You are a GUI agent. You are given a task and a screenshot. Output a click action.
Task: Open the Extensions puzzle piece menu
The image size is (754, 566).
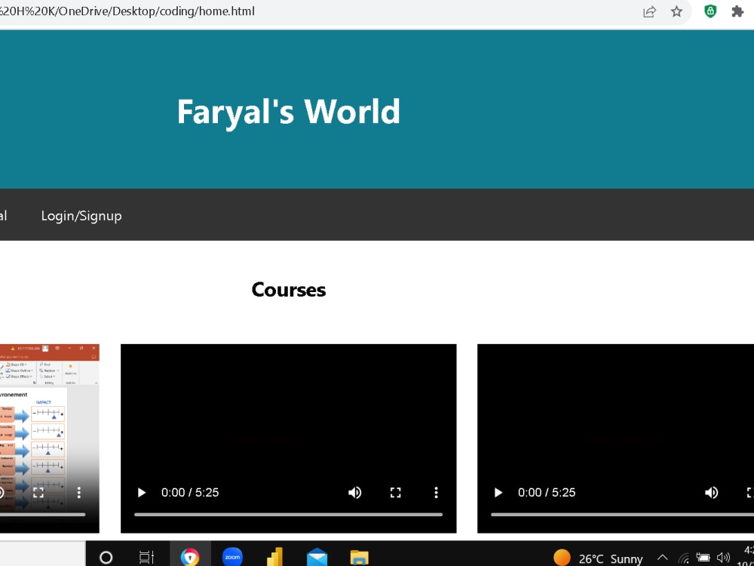click(737, 11)
